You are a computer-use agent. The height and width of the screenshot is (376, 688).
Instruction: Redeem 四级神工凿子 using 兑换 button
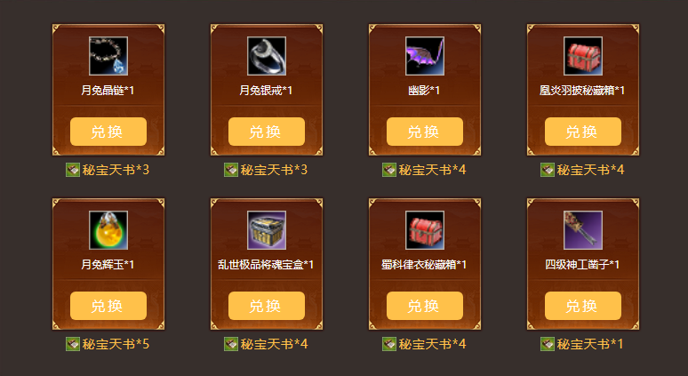(583, 306)
